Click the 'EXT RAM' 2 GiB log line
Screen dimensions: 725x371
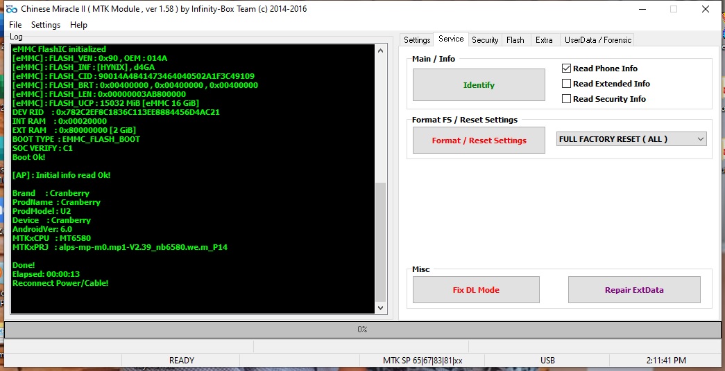(x=74, y=130)
